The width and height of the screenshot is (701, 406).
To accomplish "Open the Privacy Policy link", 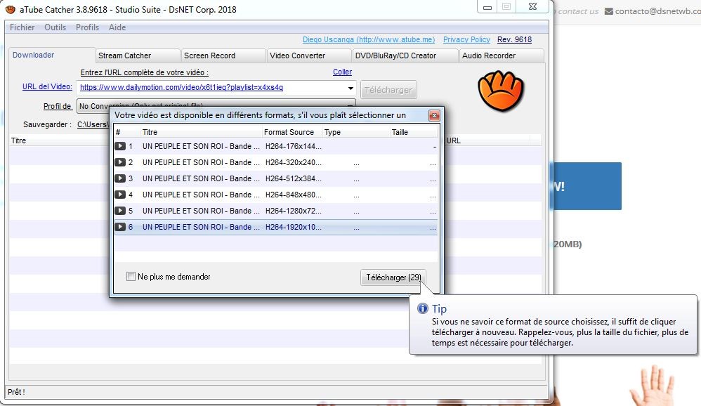I will tap(466, 39).
